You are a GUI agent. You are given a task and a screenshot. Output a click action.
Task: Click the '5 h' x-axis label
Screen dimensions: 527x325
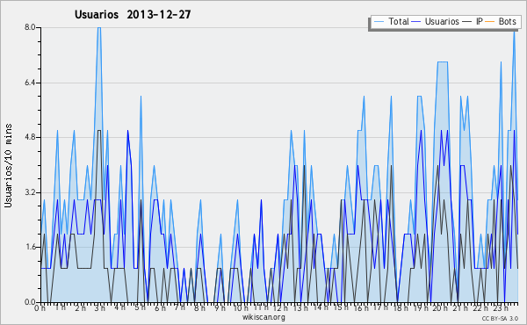(140, 307)
